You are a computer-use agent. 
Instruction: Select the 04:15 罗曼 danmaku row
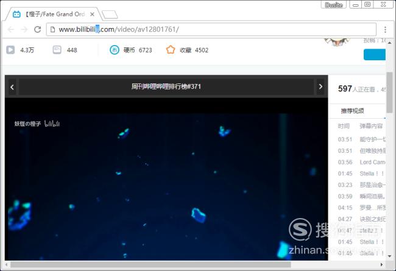coord(362,207)
